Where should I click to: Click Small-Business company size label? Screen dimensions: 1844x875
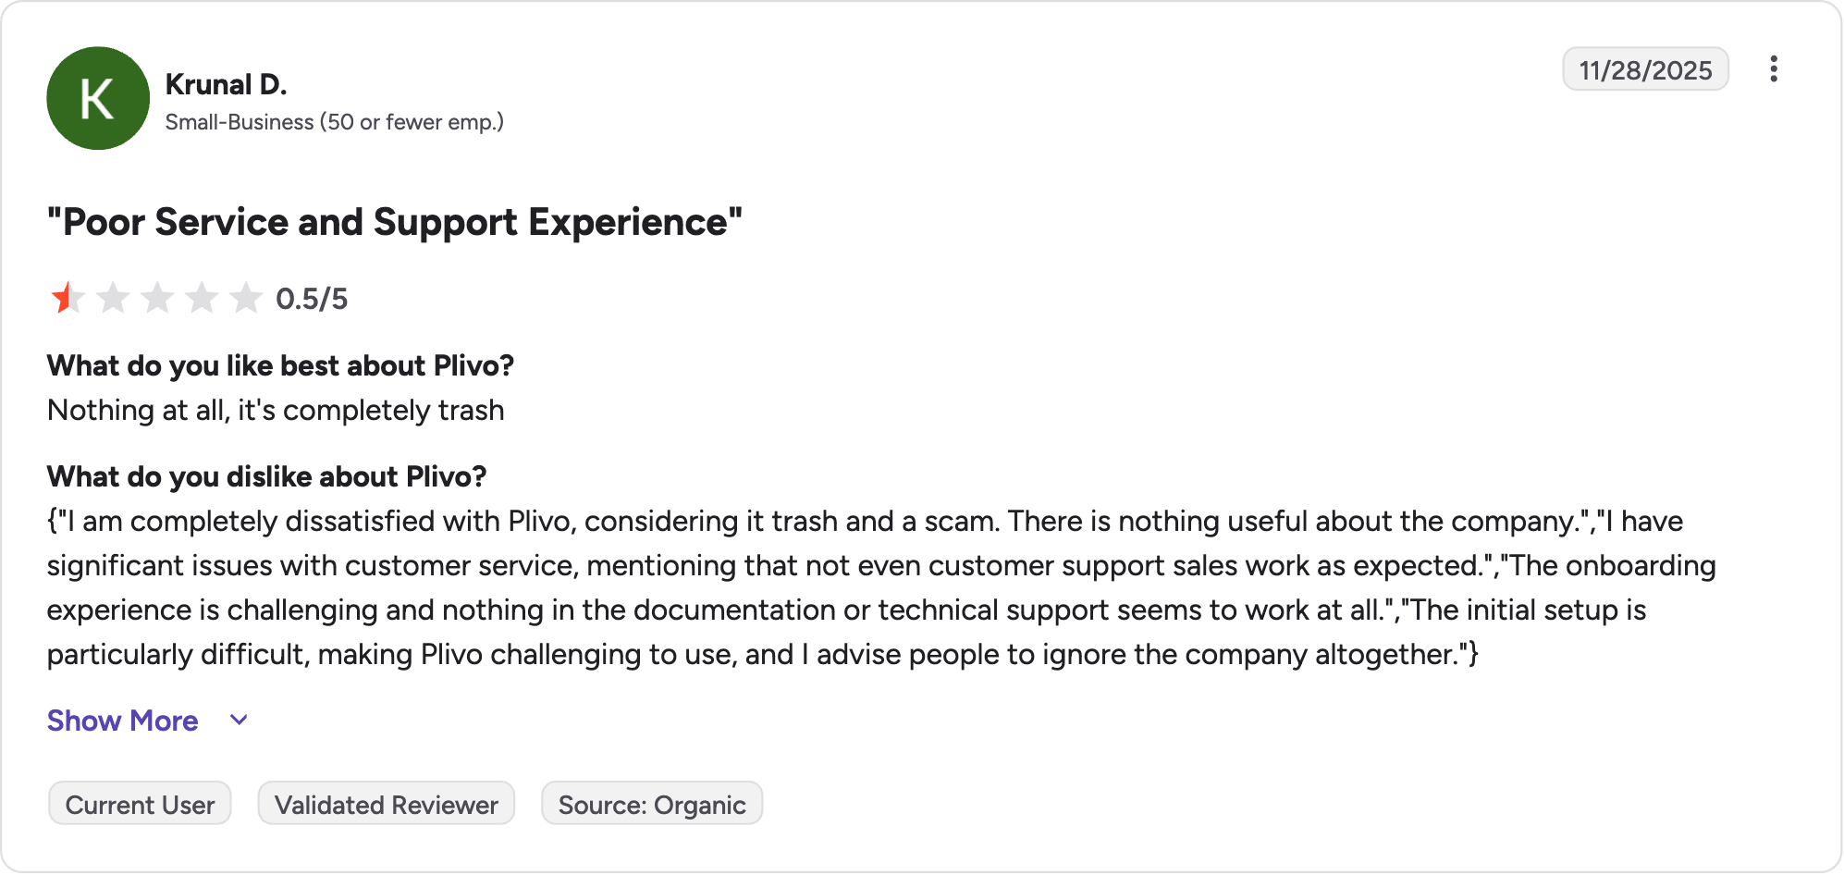point(334,122)
